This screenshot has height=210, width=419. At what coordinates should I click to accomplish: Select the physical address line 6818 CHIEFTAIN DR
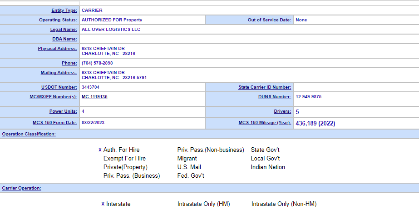pos(103,49)
